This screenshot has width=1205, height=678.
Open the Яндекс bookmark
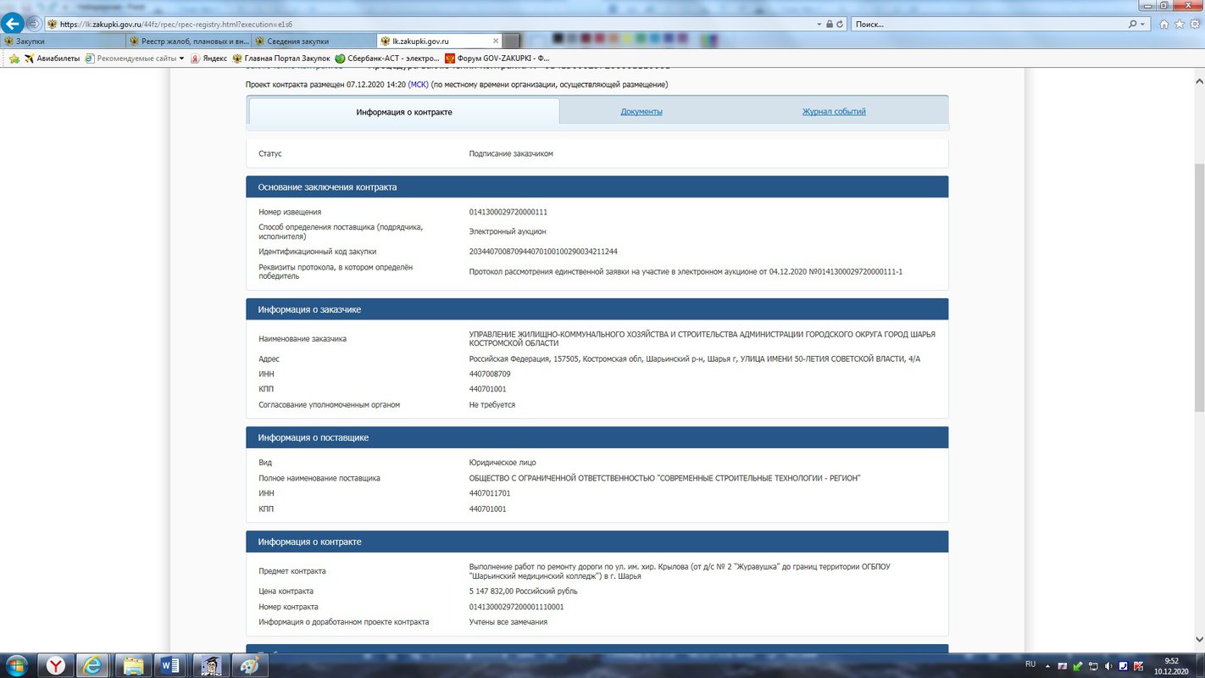click(x=208, y=58)
